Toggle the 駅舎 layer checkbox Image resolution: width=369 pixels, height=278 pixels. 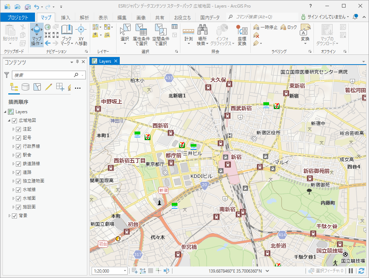click(18, 155)
